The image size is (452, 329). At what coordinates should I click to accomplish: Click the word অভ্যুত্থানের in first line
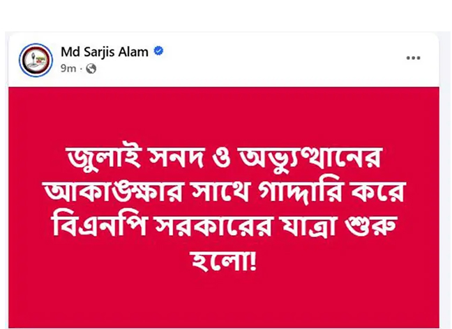(311, 157)
